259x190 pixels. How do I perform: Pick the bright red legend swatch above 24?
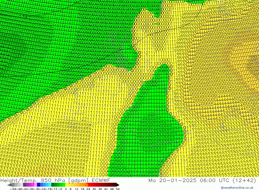click(89, 185)
